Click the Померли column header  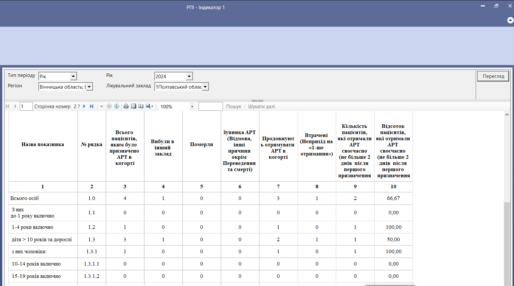click(201, 144)
